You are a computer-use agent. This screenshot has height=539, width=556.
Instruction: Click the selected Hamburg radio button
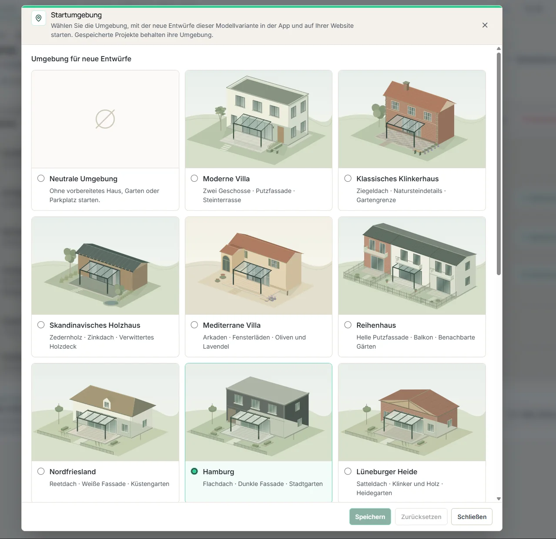coord(194,471)
